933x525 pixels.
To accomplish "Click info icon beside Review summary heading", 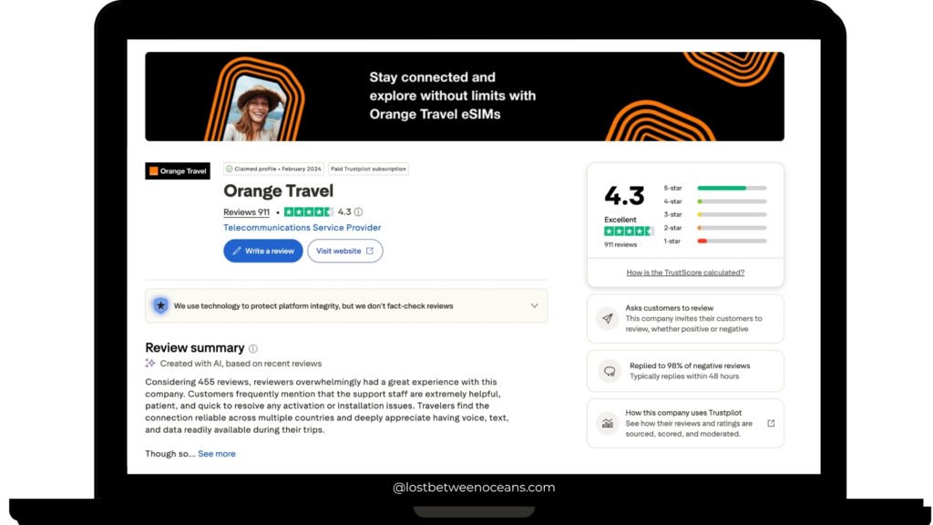I will (253, 349).
